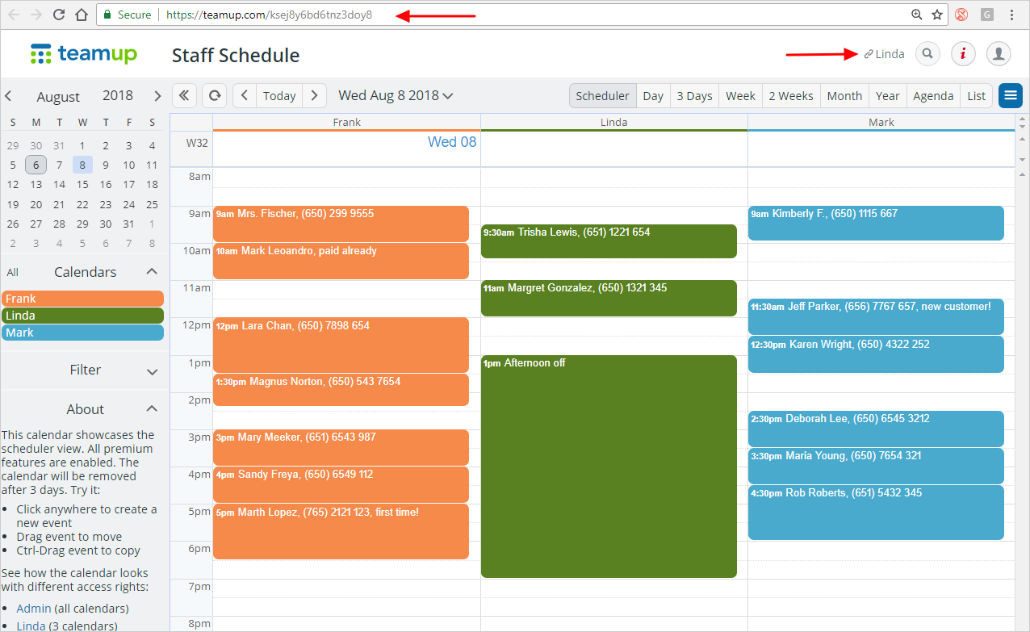Open the Admin access link
Image resolution: width=1030 pixels, height=632 pixels.
(x=33, y=609)
